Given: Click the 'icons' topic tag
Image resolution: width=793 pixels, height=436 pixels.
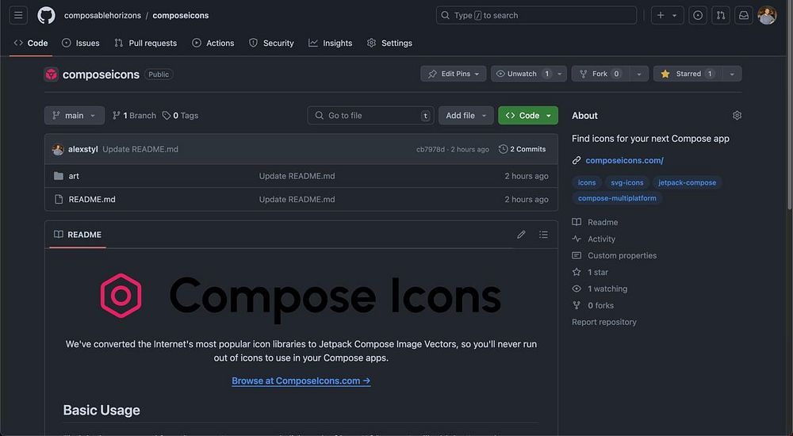Looking at the screenshot, I should pyautogui.click(x=587, y=182).
